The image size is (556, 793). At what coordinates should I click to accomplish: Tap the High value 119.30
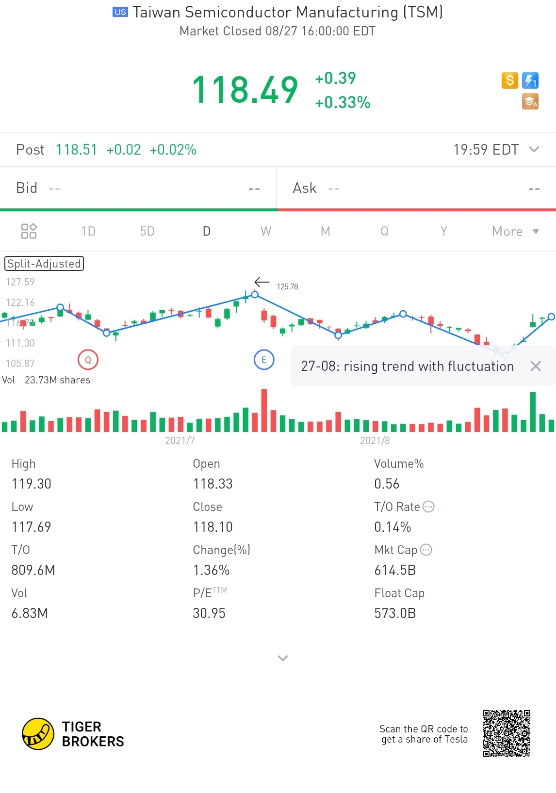point(32,484)
